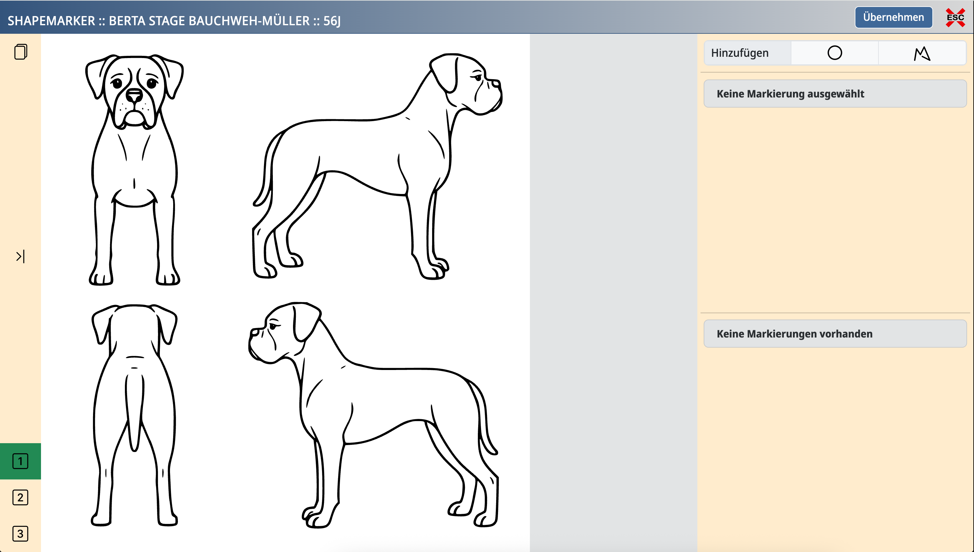Screen dimensions: 974x552
Task: Select the circle marker shape tool
Action: point(834,53)
